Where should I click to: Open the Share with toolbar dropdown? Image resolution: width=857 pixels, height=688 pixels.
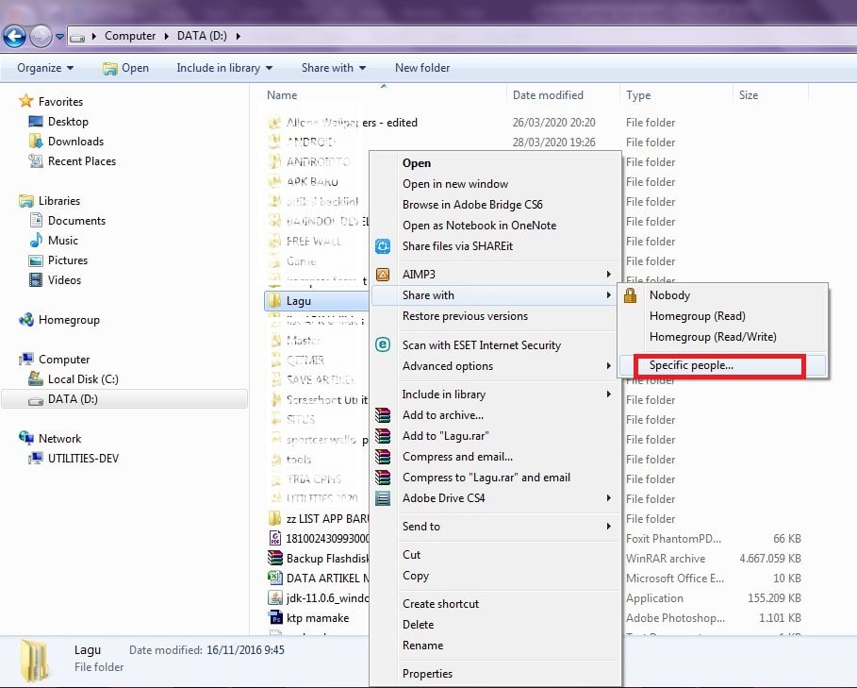click(x=334, y=68)
